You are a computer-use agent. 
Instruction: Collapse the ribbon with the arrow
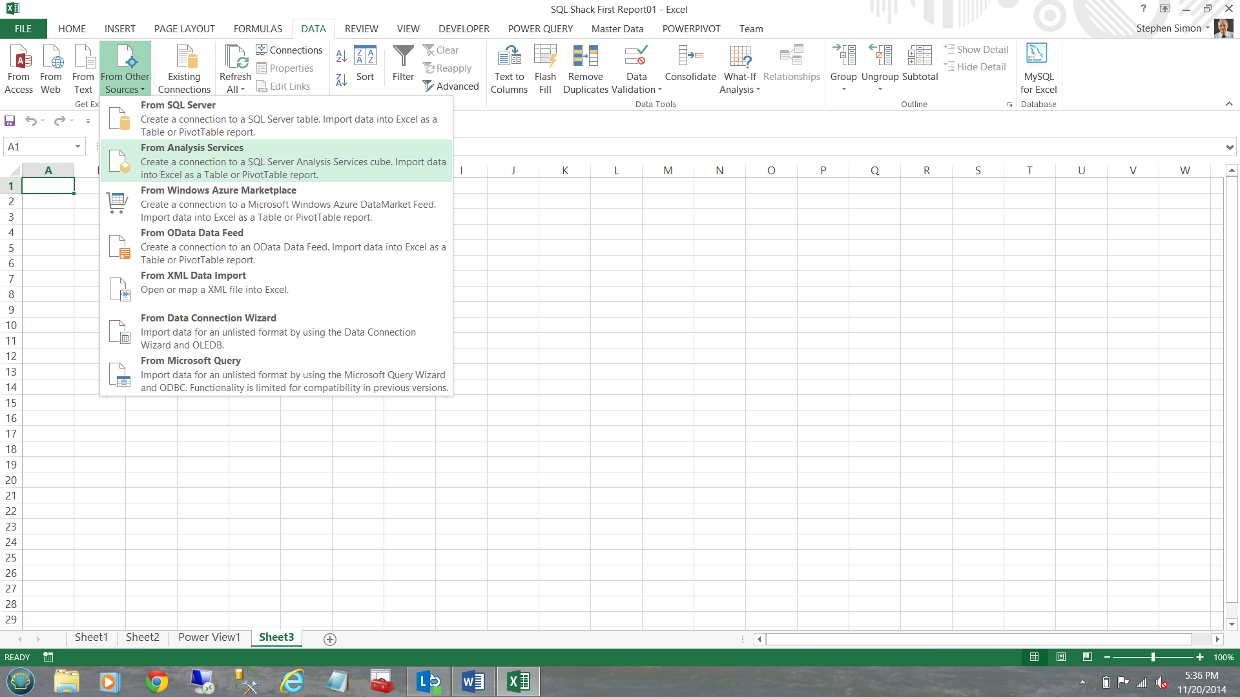(1229, 104)
